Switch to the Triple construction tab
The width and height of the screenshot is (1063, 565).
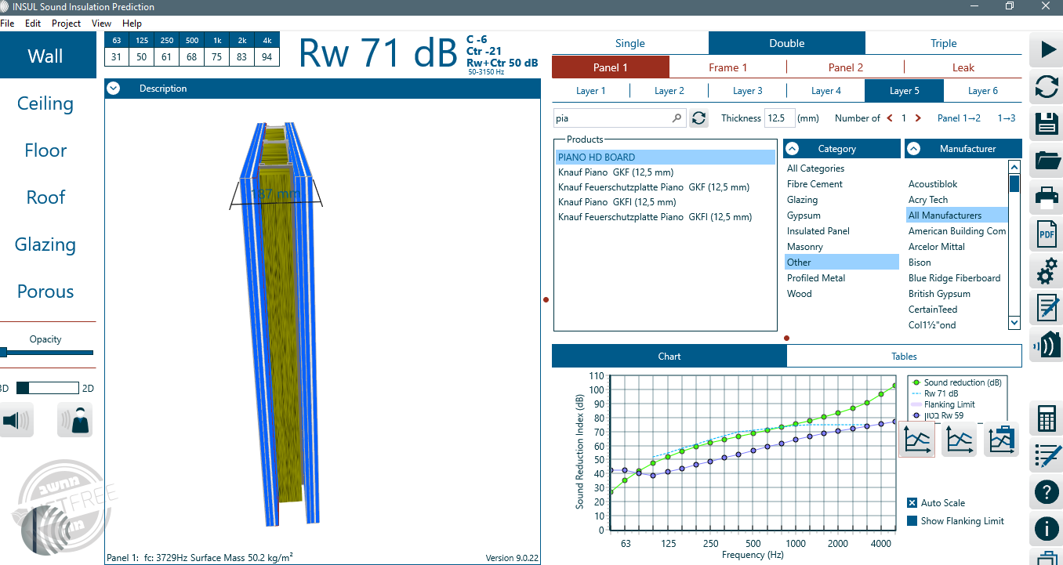[x=944, y=43]
